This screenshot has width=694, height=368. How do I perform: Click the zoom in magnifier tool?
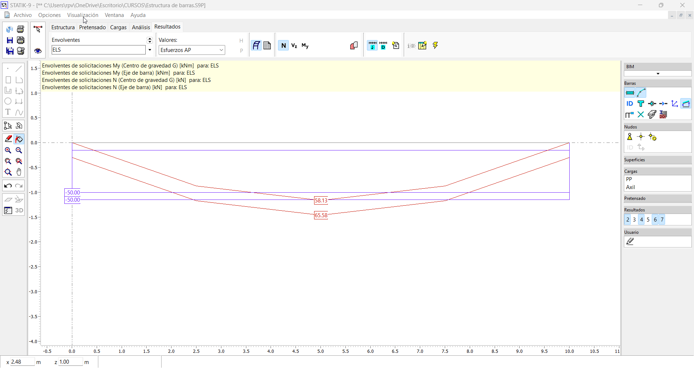click(8, 150)
